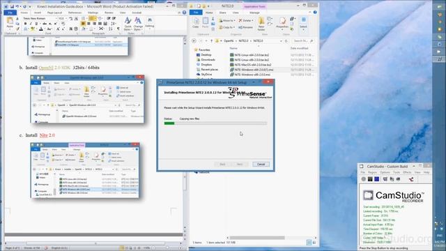This screenshot has height=251, width=446.
Task: Open Share tab in Explorer
Action: pyautogui.click(x=223, y=13)
